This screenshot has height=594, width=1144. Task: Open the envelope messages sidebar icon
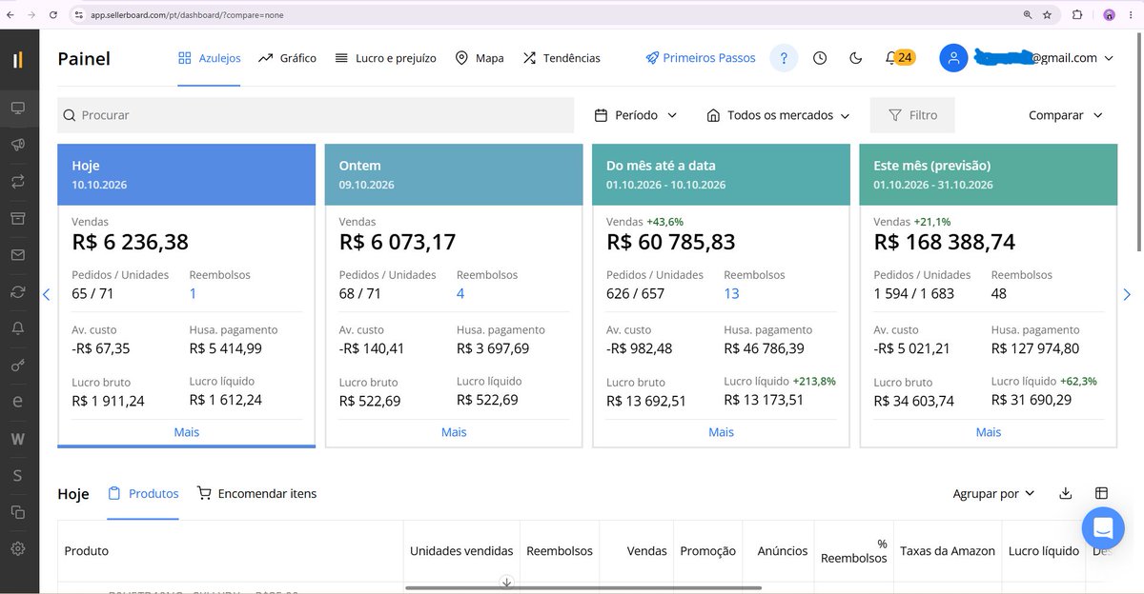pos(18,255)
